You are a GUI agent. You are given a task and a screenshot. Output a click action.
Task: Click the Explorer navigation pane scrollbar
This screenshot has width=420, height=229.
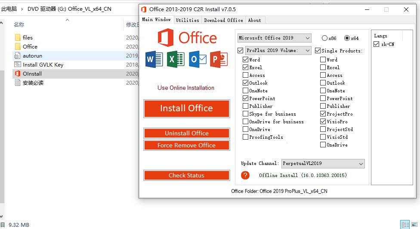click(2, 137)
